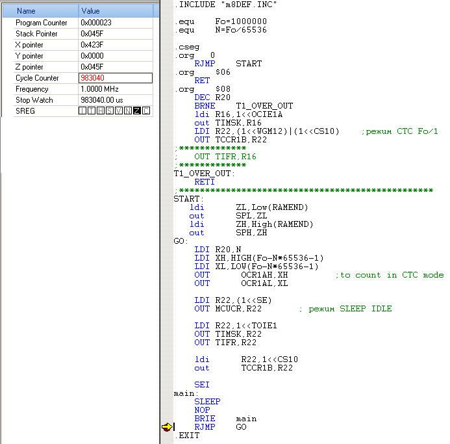Toggle the N flag in SREG
The height and width of the screenshot is (444, 450).
coord(128,111)
